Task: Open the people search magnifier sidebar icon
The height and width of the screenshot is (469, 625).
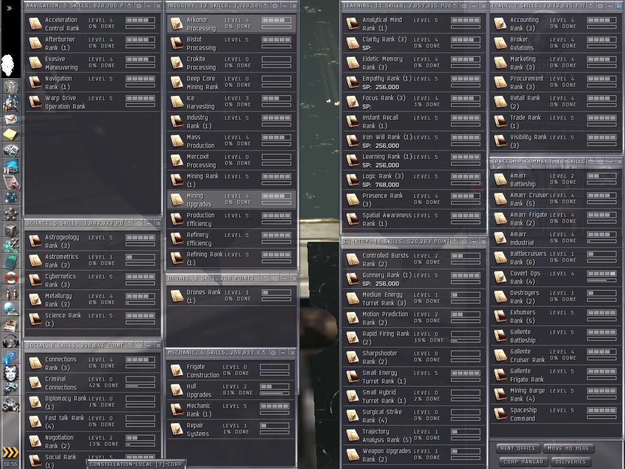Action: (x=11, y=103)
